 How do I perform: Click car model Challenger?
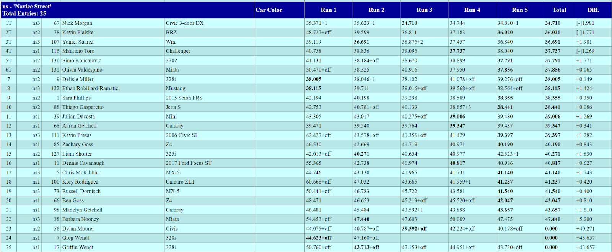[178, 51]
